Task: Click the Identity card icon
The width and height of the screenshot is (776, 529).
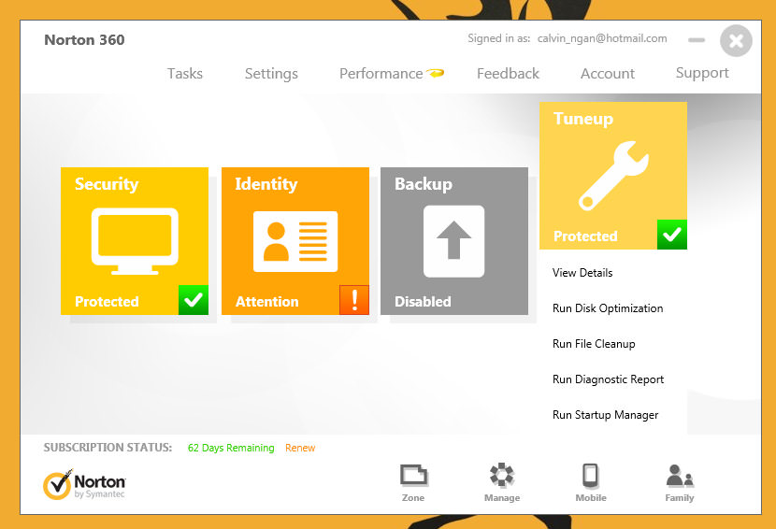Action: 295,241
